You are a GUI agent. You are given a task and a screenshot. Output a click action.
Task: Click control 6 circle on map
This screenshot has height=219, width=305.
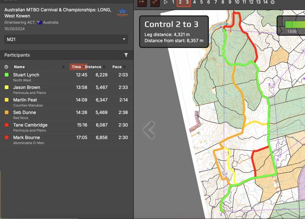pyautogui.click(x=279, y=156)
